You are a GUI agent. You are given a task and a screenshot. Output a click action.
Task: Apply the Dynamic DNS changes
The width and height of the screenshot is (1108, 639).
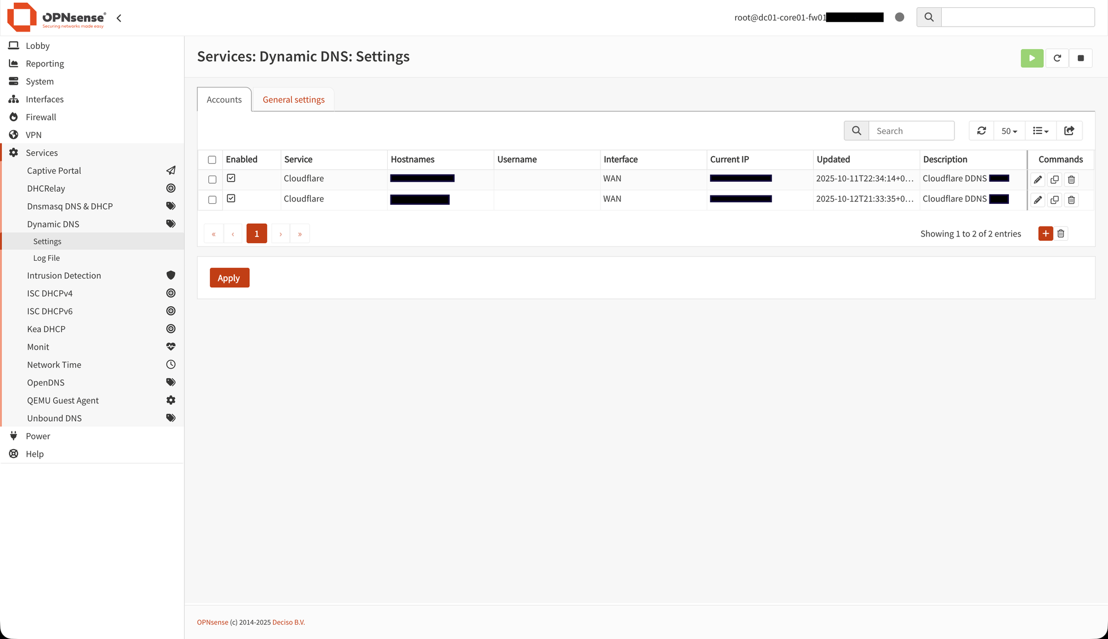[229, 277]
